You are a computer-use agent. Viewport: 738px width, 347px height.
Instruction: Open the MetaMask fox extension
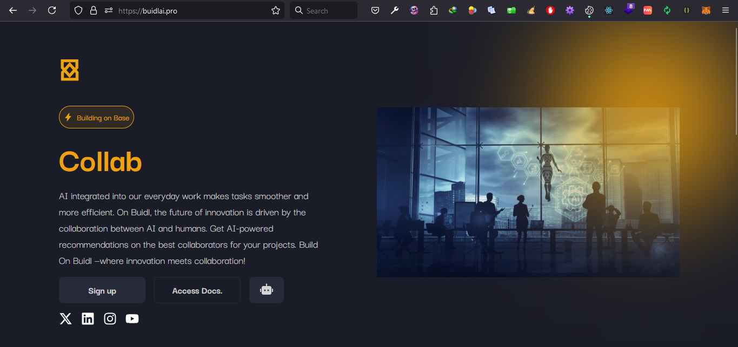coord(706,10)
